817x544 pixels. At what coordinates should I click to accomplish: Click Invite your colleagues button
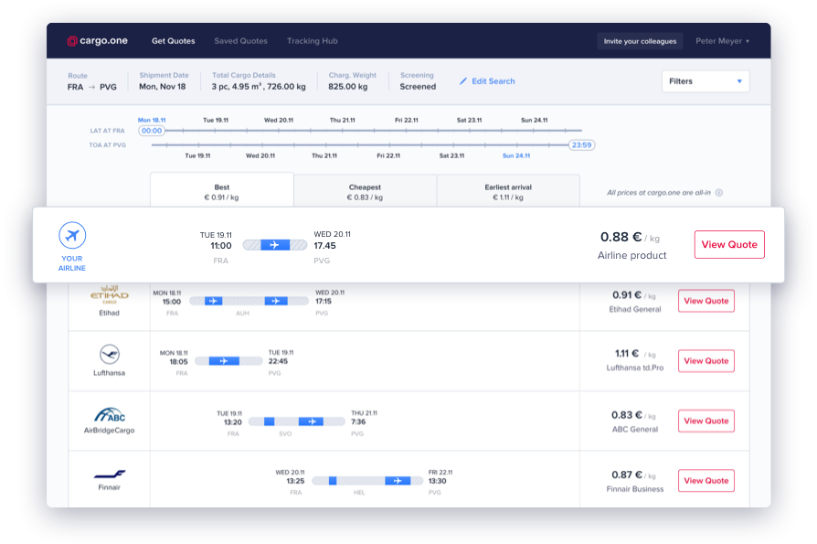[x=640, y=41]
